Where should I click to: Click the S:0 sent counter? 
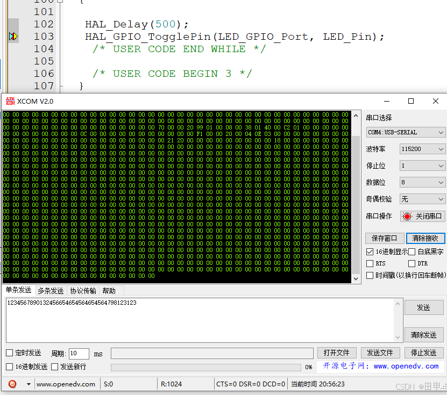click(108, 384)
